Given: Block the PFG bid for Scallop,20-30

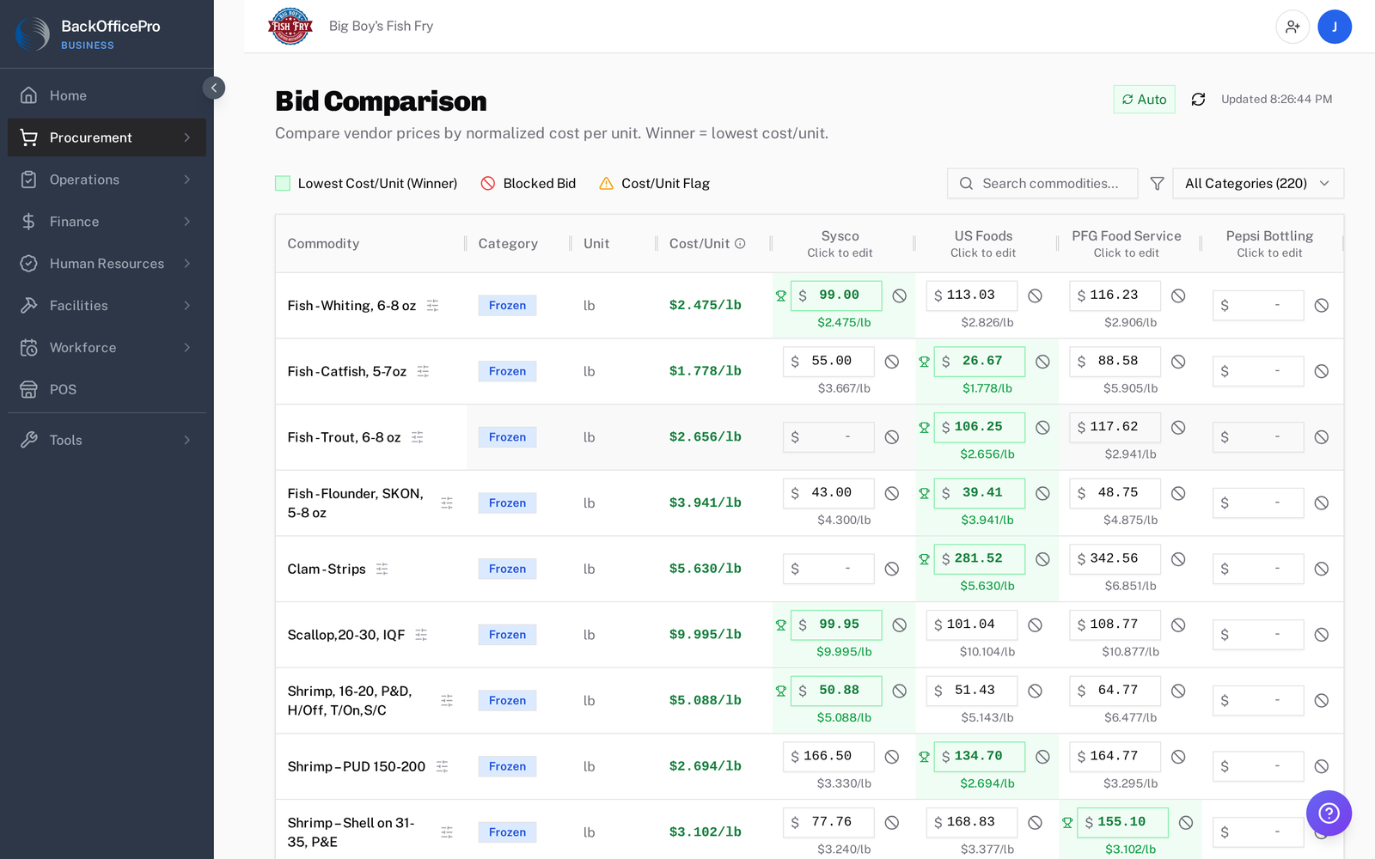Looking at the screenshot, I should coord(1178,625).
